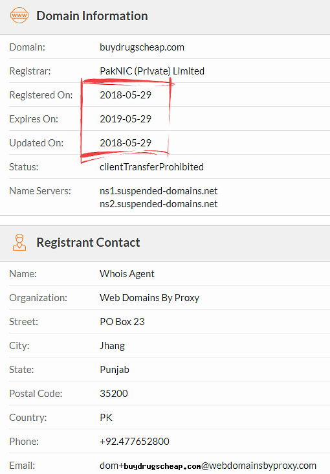The width and height of the screenshot is (330, 474).
Task: Click the Domain Information heading
Action: 92,16
